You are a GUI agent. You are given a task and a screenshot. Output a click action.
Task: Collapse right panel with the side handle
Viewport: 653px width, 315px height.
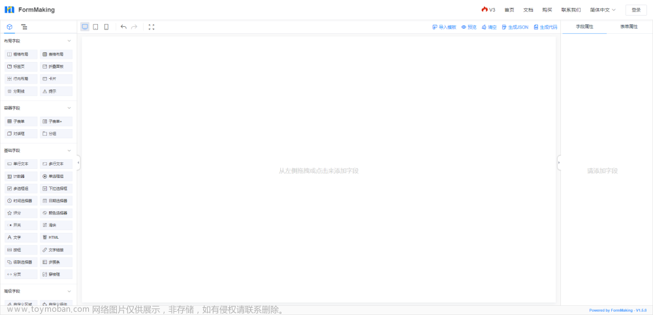[x=559, y=162]
